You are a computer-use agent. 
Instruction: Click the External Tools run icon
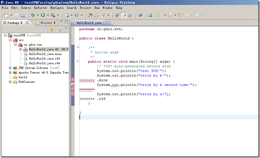pos(53,15)
